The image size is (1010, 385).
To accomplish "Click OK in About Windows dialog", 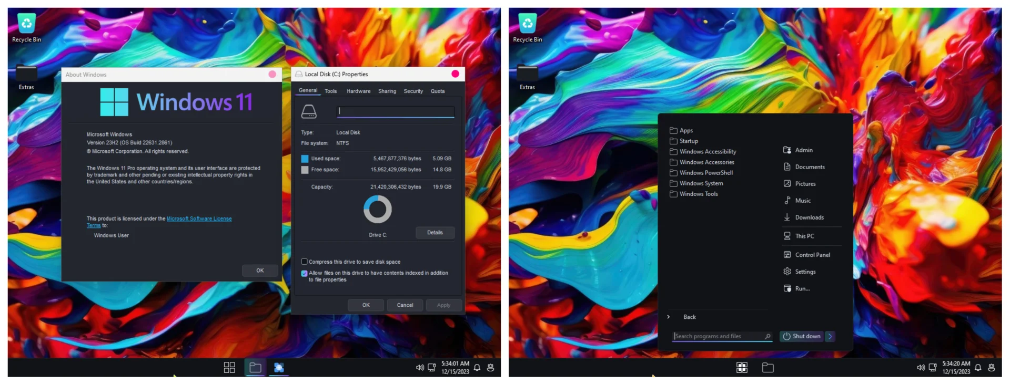I will tap(260, 270).
